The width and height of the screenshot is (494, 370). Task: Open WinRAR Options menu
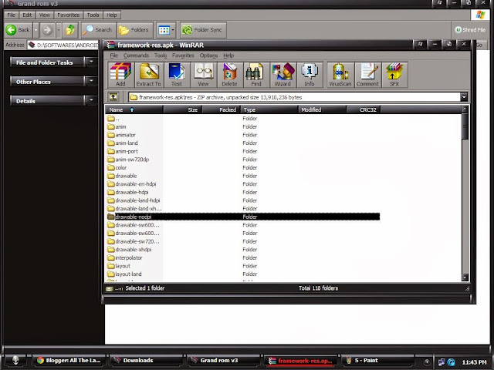(x=208, y=55)
